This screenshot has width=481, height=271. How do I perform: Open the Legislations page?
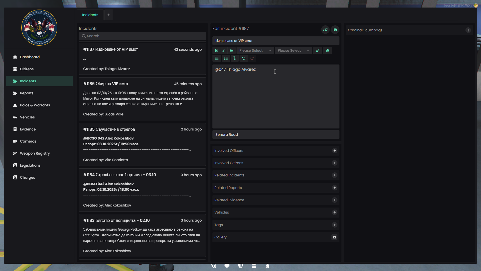[x=39, y=165]
